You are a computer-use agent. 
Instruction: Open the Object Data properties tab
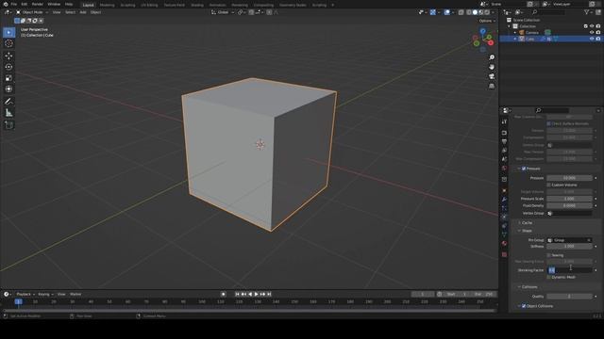point(504,234)
